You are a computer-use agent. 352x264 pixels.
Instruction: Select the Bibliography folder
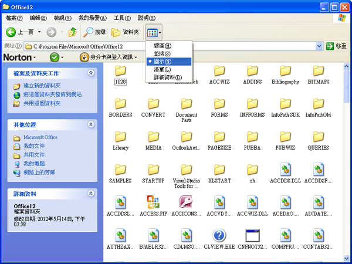pos(285,75)
